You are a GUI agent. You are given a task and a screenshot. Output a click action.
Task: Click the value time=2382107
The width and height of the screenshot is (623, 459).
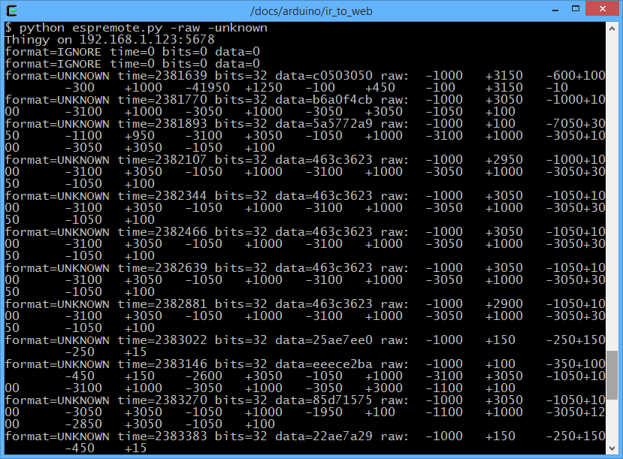pyautogui.click(x=162, y=159)
